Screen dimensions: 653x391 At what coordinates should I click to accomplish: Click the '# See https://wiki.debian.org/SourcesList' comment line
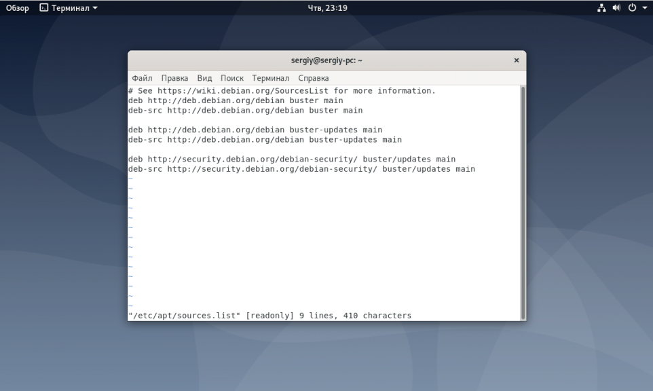(x=282, y=91)
